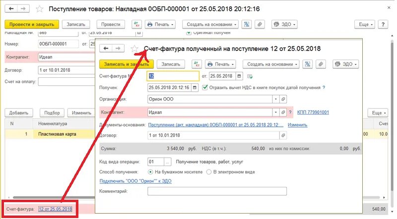Click Записать in Счет-фактура toolbar

point(171,64)
